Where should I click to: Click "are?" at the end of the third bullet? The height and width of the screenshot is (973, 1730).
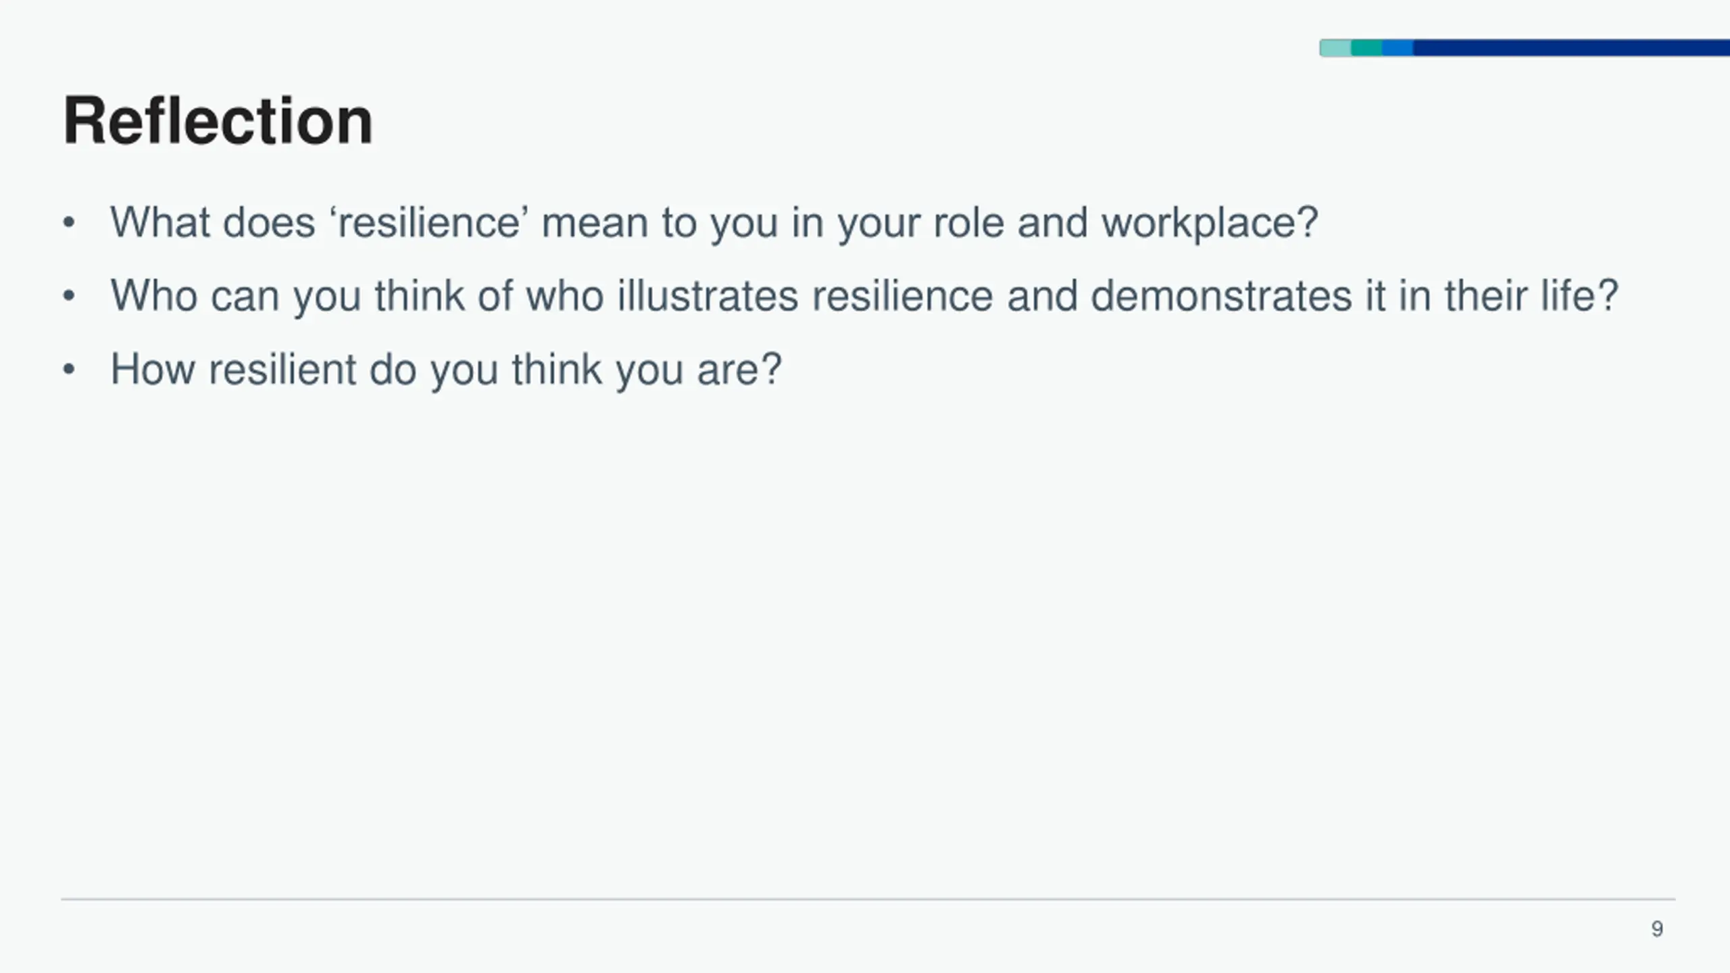[739, 370]
